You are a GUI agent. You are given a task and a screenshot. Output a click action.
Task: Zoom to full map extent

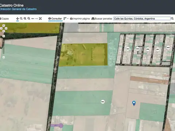[40, 19]
